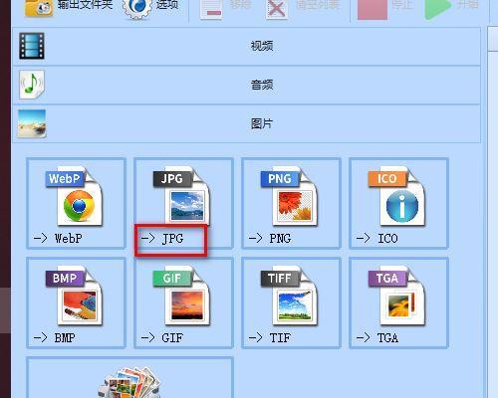The image size is (498, 398).
Task: Select the BMP format icon
Action: tap(75, 296)
